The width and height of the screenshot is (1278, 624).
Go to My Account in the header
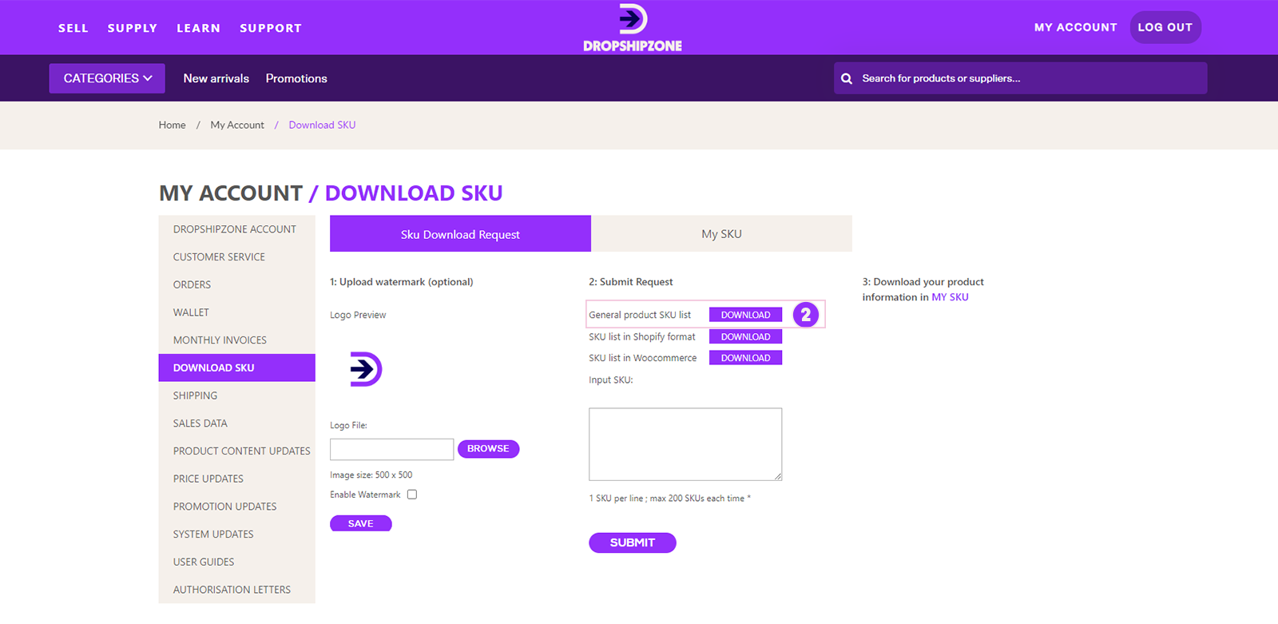(x=1076, y=27)
